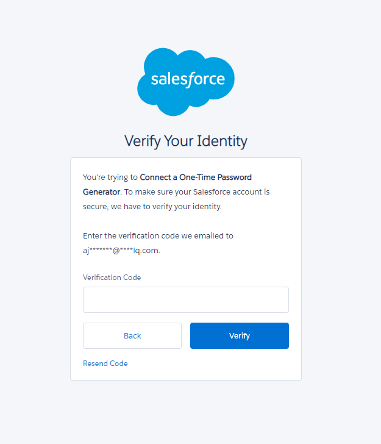This screenshot has width=381, height=444.
Task: Click the masked email address aj*******@****lq.com
Action: tap(121, 250)
